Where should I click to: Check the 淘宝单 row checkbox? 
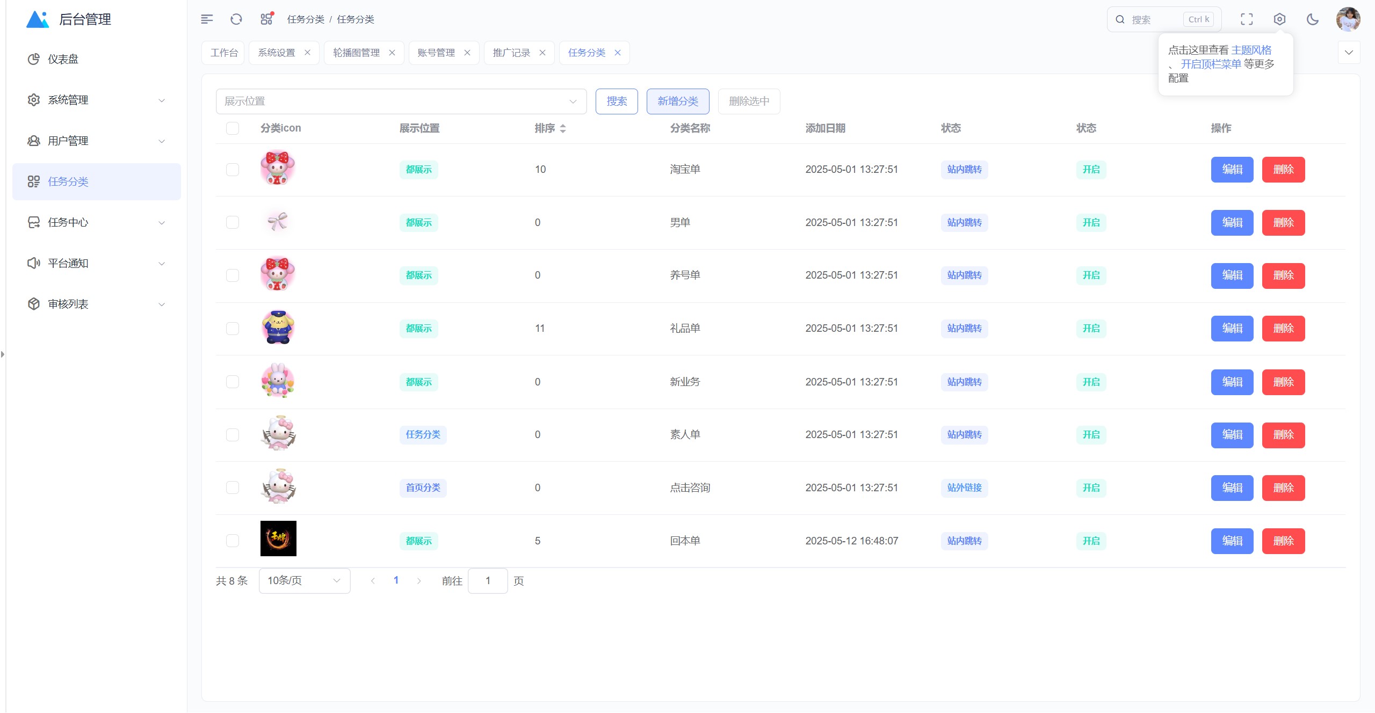233,170
